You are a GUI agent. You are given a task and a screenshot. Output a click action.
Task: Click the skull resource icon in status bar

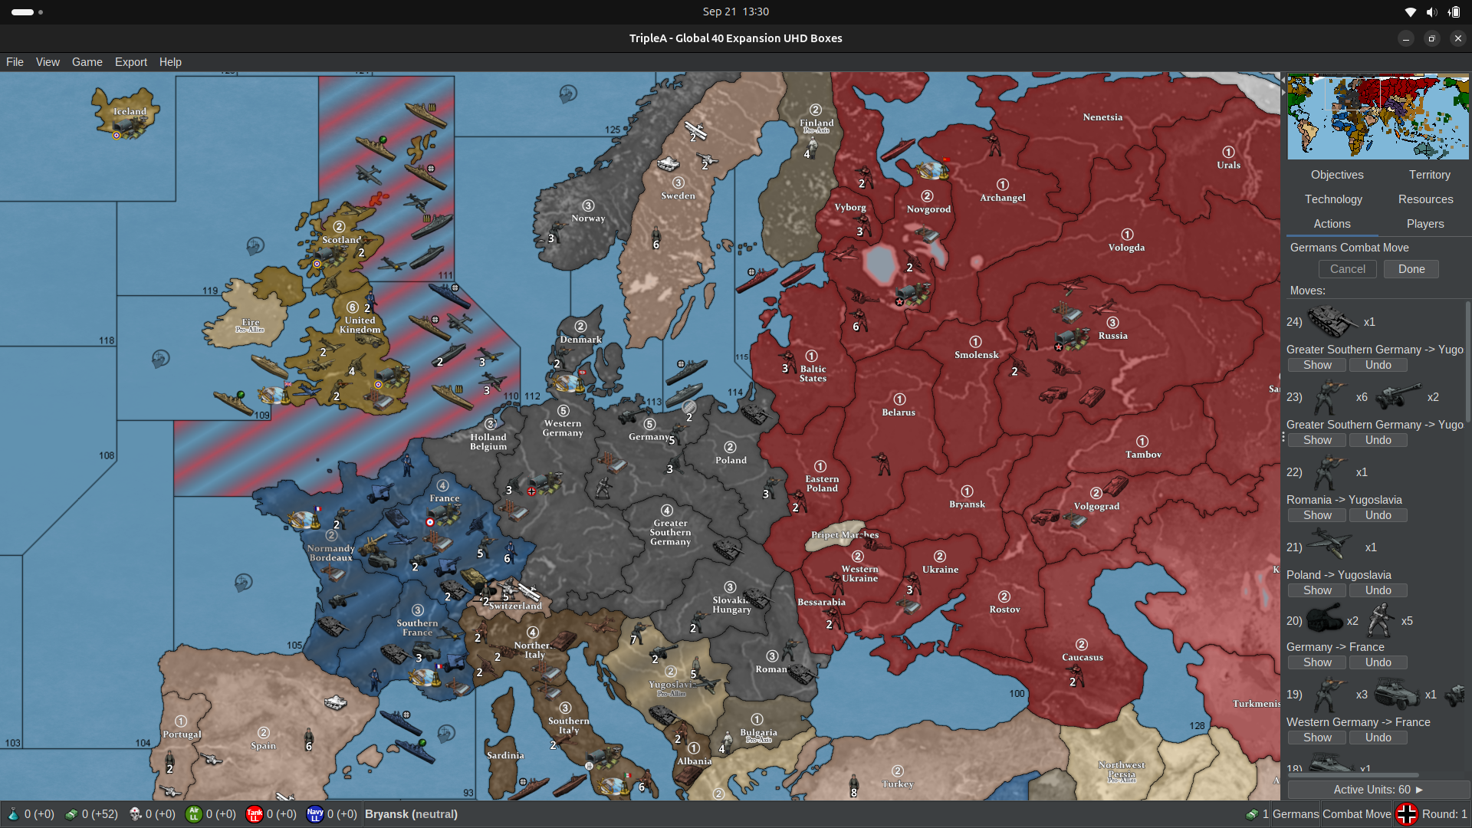pos(136,814)
